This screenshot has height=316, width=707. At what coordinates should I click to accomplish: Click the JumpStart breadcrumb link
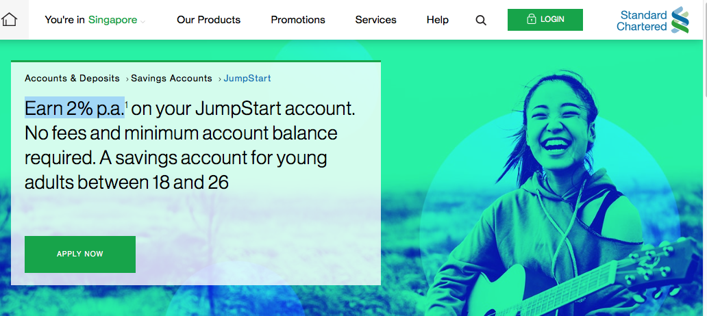[247, 79]
